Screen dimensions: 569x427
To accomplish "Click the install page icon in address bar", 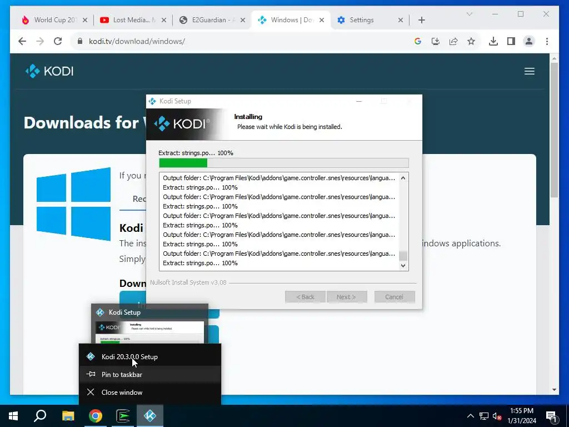I will click(436, 41).
